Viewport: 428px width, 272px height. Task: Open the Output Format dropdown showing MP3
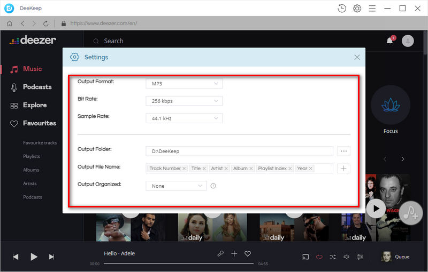[x=184, y=84]
